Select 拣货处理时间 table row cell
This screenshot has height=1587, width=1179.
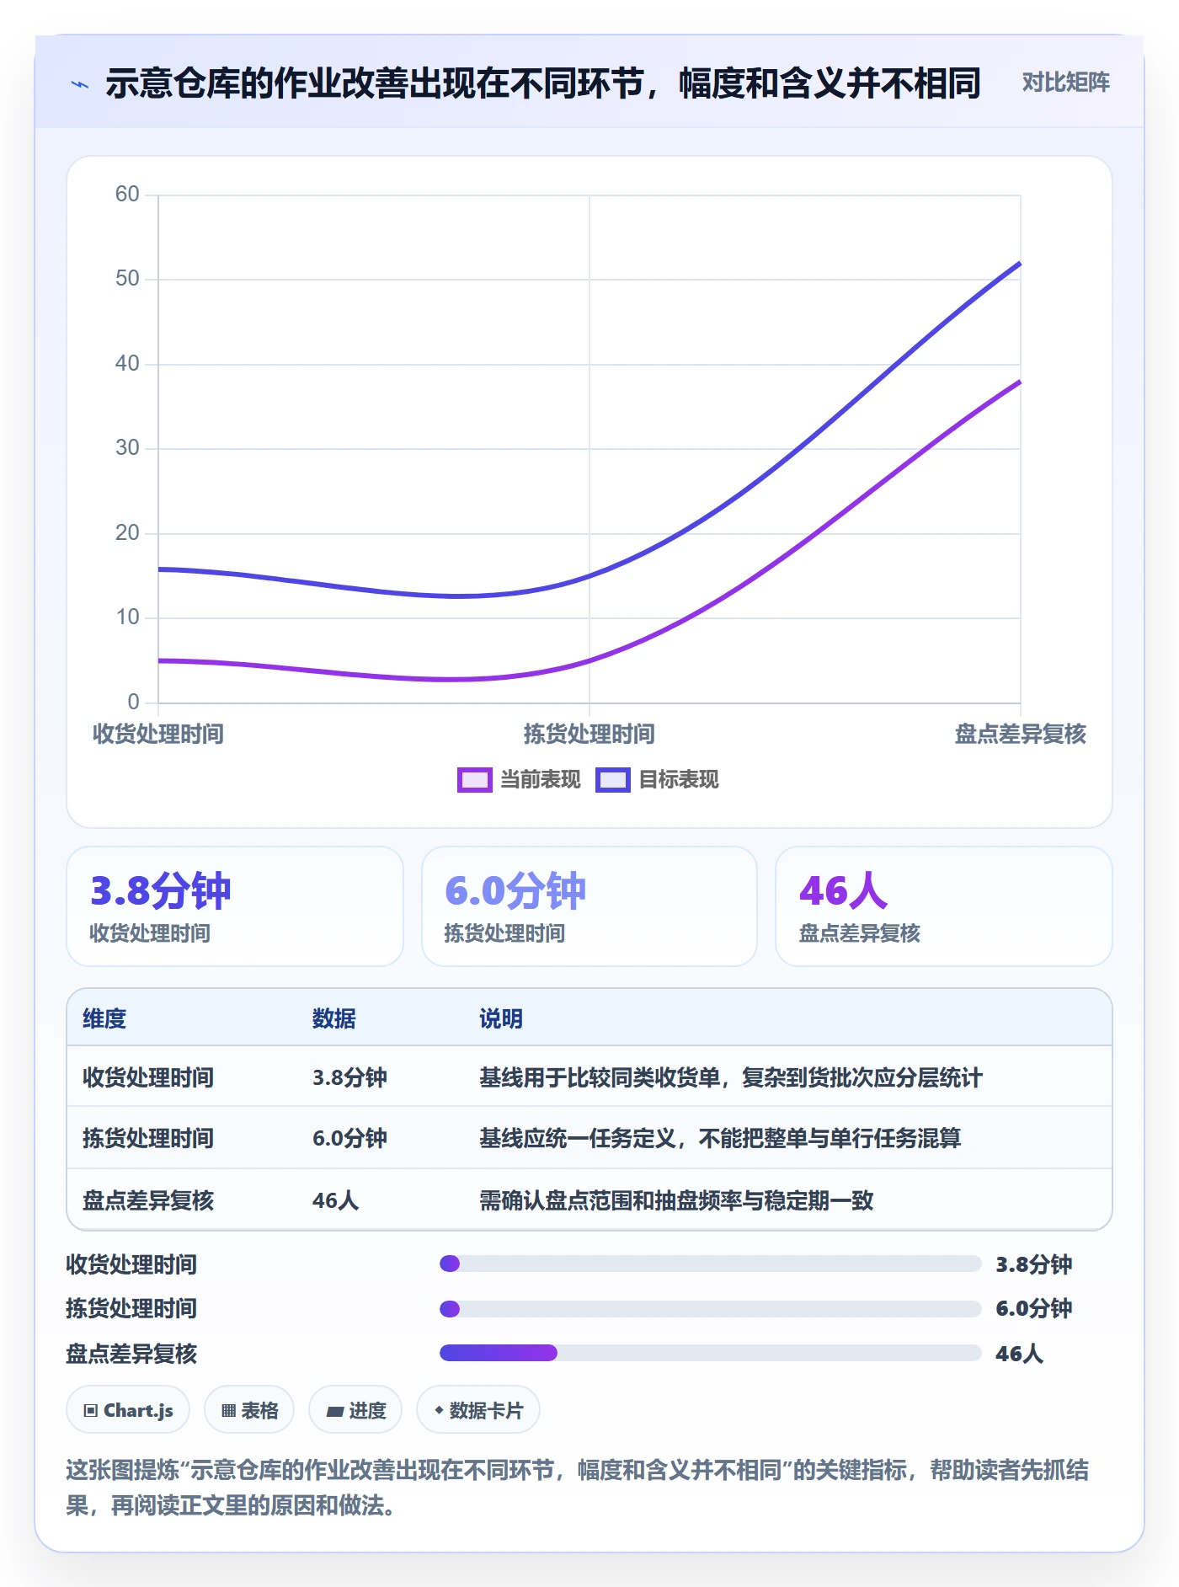tap(148, 1138)
